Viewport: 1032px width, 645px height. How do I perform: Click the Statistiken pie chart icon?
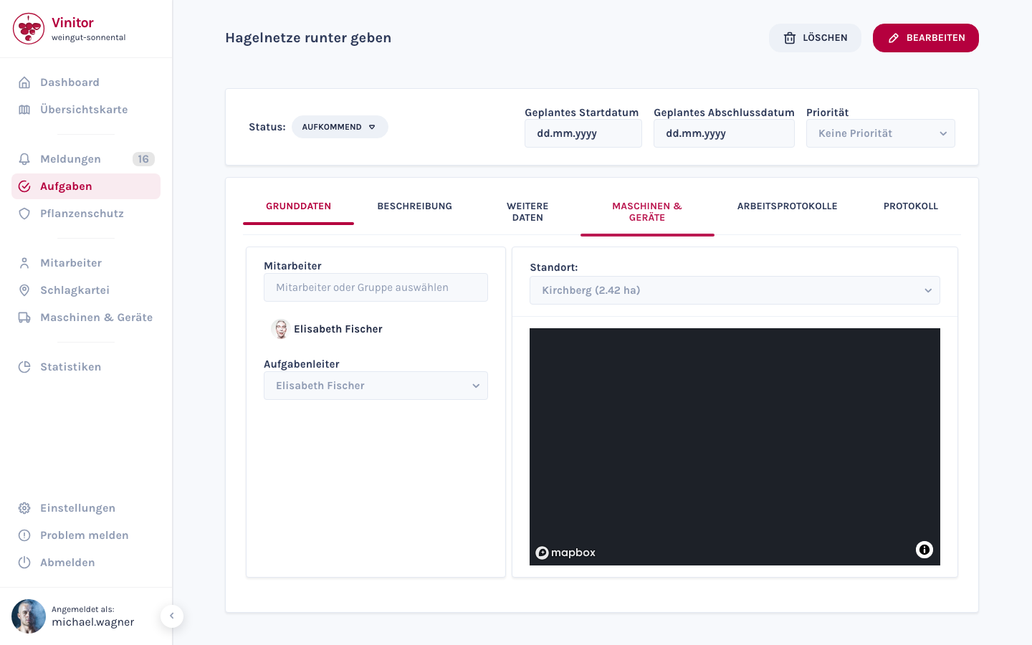click(24, 367)
